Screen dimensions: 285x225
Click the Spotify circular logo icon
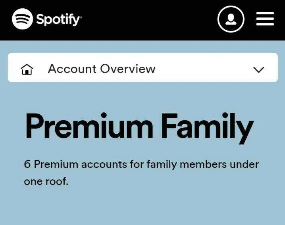(22, 19)
